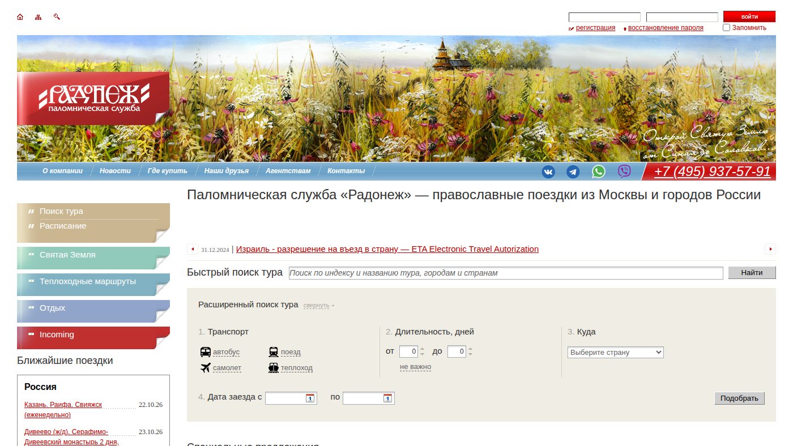Open the Viber icon
Screen dimensions: 793x446
click(x=624, y=171)
